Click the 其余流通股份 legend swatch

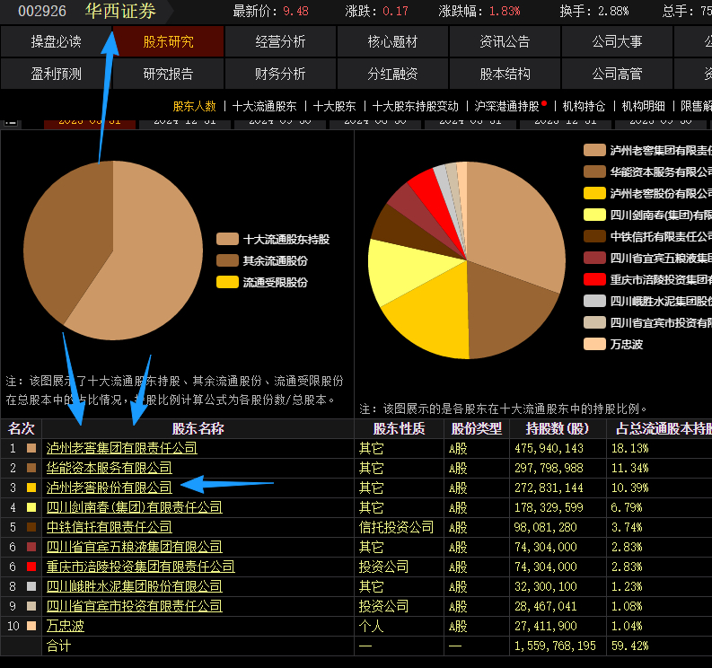pyautogui.click(x=227, y=260)
